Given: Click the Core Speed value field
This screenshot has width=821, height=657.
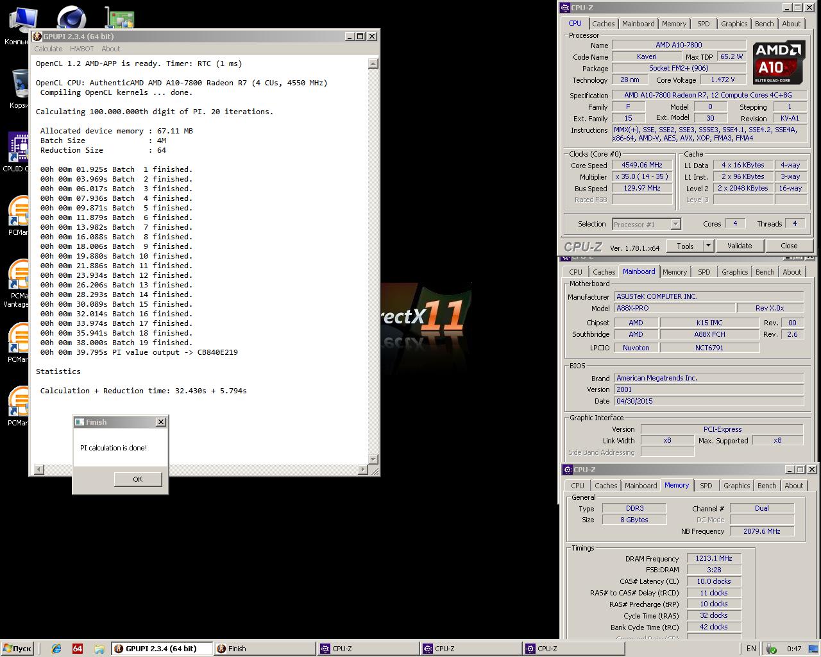Looking at the screenshot, I should 641,165.
